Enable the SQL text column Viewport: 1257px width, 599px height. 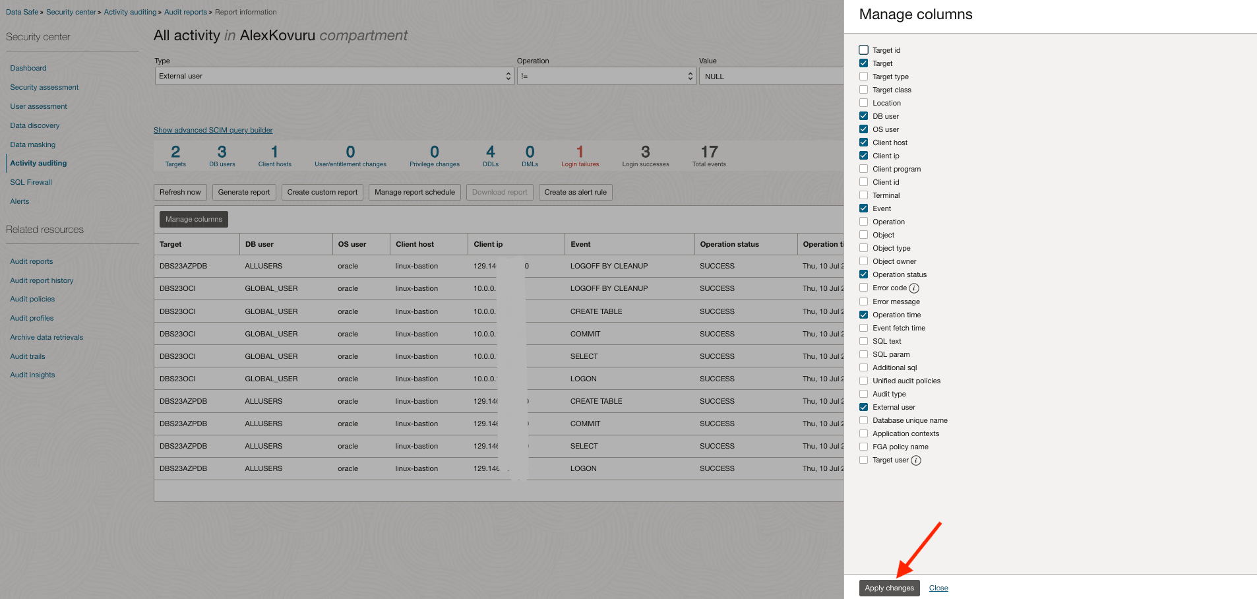(863, 341)
